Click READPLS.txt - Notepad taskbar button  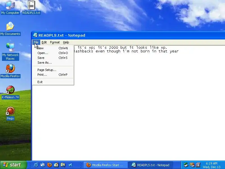[x=151, y=165]
